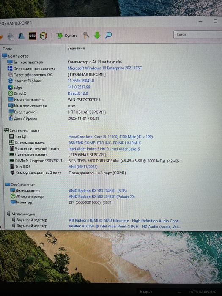Click the Коммуникационный порт icon

(x=12, y=173)
